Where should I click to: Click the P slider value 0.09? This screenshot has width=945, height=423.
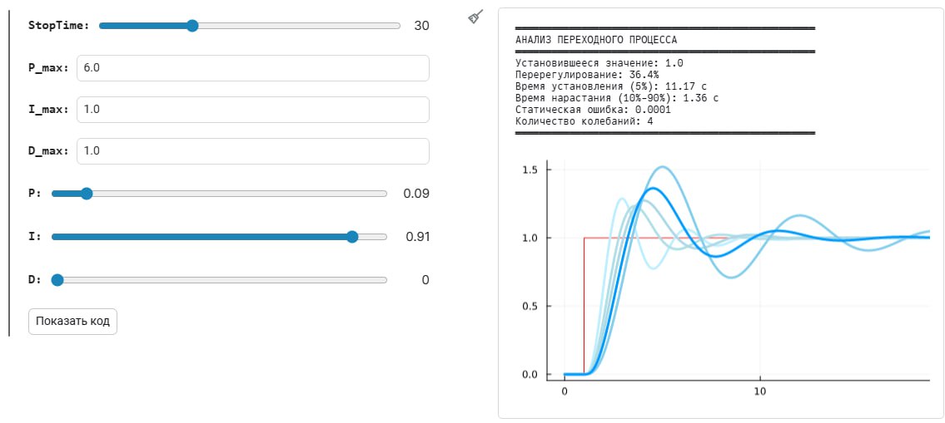tap(416, 194)
